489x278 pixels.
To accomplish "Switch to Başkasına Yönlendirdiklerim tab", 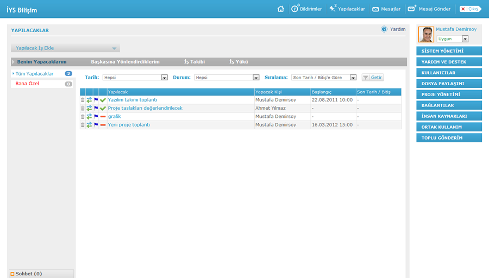I will pyautogui.click(x=125, y=62).
